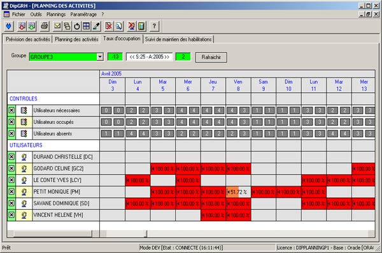The height and width of the screenshot is (253, 382).
Task: Click GODARD CELINE's 100.00 % cell on Mar 5
Action: coord(163,168)
